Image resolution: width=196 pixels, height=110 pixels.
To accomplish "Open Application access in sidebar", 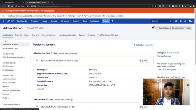I will pyautogui.click(x=10, y=48).
